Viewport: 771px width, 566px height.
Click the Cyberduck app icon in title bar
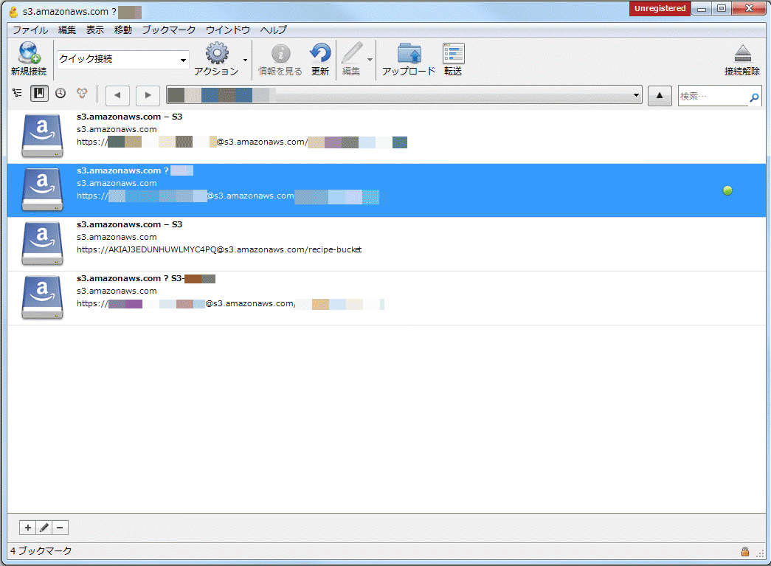tap(14, 11)
